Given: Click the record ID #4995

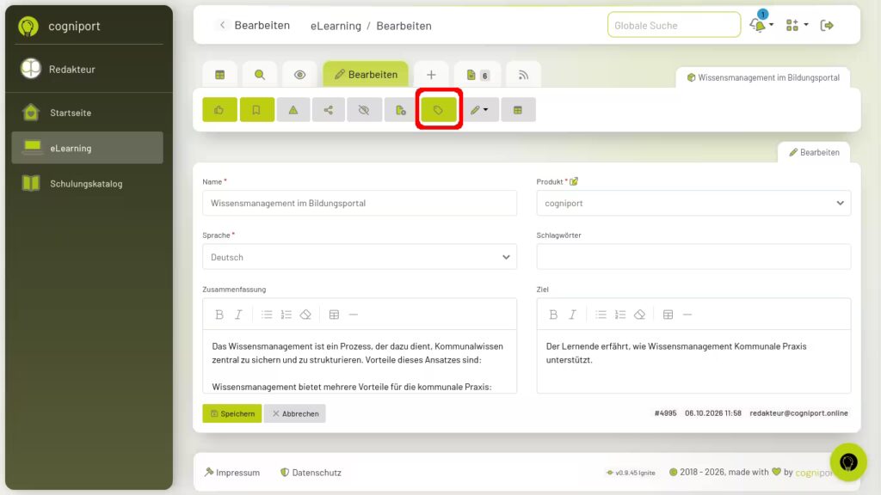Looking at the screenshot, I should (x=665, y=413).
